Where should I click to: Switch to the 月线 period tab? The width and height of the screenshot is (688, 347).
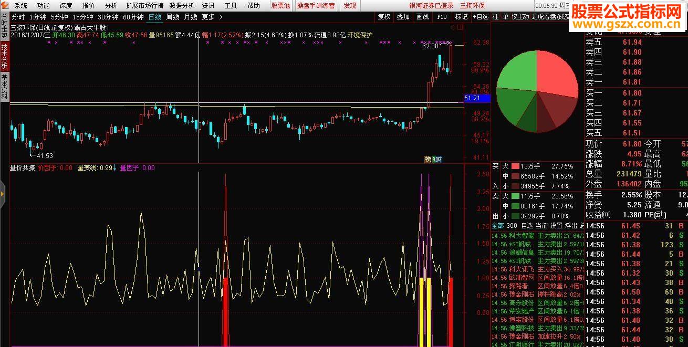point(190,17)
